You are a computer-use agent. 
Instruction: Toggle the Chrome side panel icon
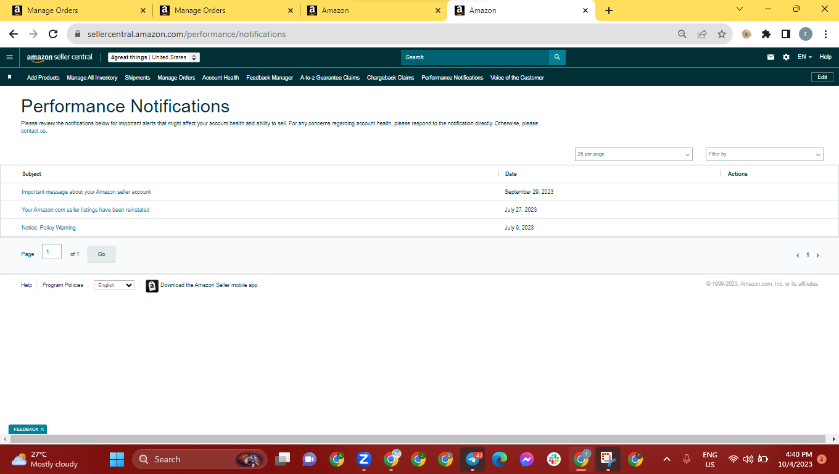click(786, 35)
